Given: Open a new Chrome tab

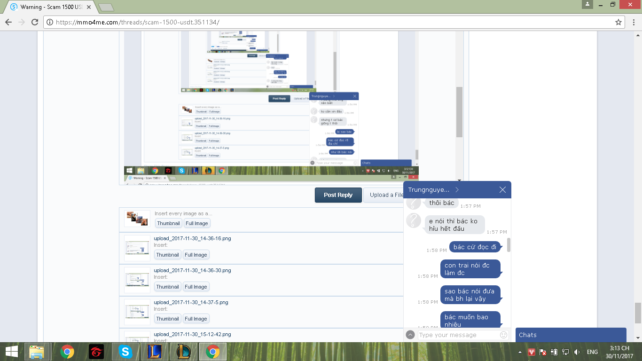Looking at the screenshot, I should 106,8.
